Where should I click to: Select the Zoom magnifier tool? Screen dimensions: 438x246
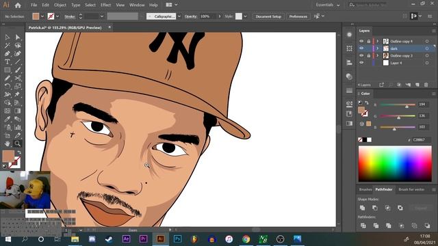[18, 143]
